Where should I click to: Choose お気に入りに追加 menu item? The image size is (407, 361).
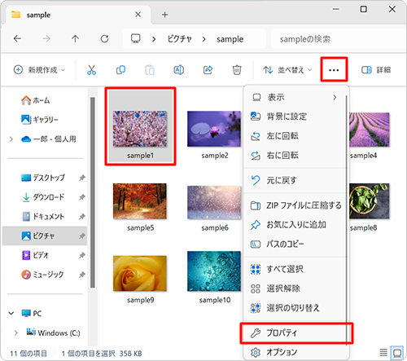coord(295,225)
